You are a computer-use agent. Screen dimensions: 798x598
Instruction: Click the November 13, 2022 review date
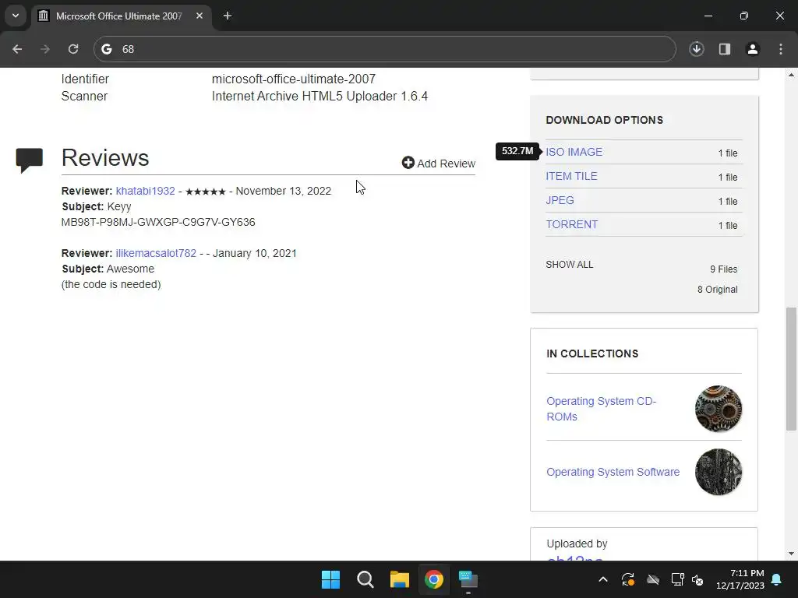click(284, 191)
